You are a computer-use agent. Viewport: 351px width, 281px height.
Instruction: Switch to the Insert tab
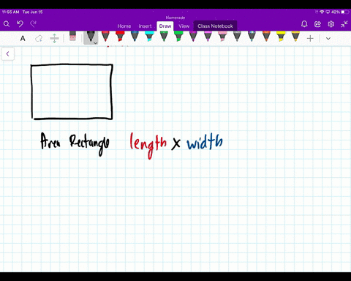click(145, 26)
